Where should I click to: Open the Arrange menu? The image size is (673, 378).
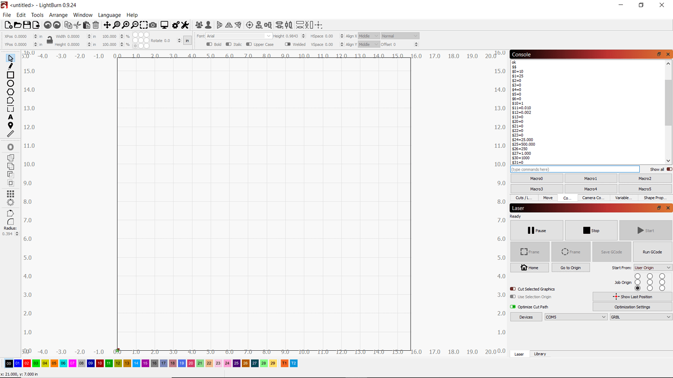(58, 15)
